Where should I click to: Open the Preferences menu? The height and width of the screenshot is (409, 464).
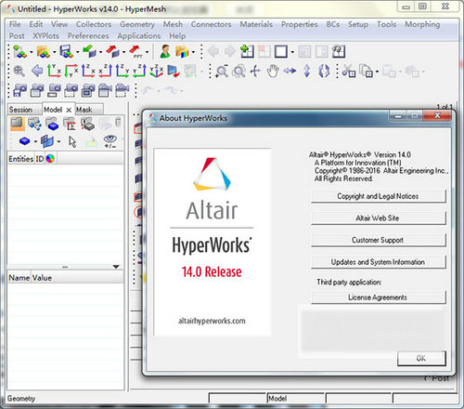pyautogui.click(x=88, y=36)
